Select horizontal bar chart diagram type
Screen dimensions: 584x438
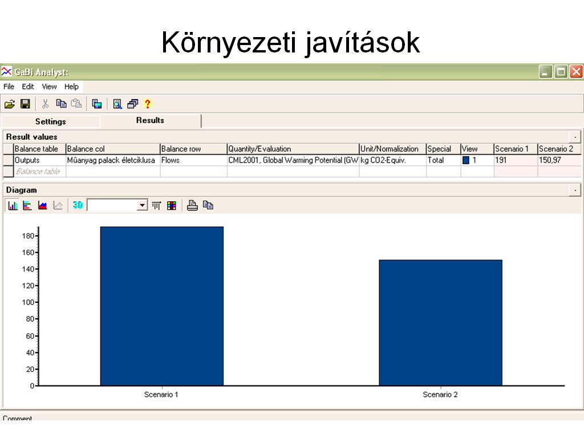(27, 205)
